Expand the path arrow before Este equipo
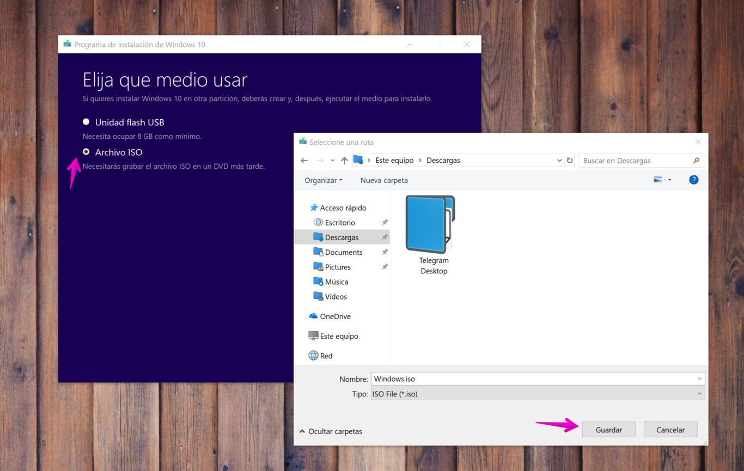Viewport: 744px width, 471px height. click(x=369, y=161)
